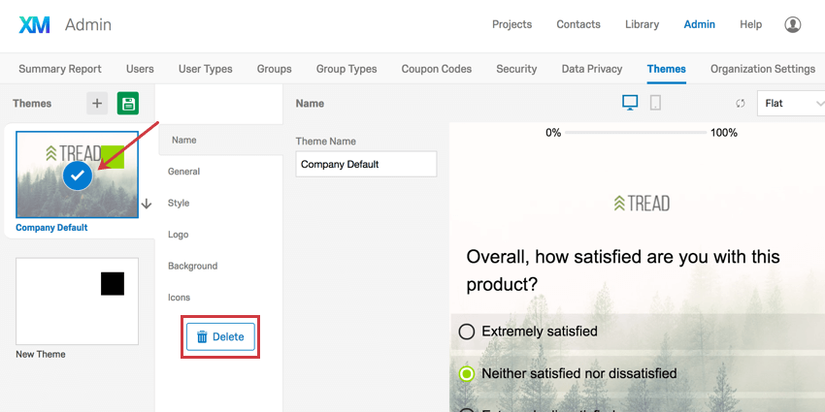Open Library in top navigation
825x412 pixels.
642,24
